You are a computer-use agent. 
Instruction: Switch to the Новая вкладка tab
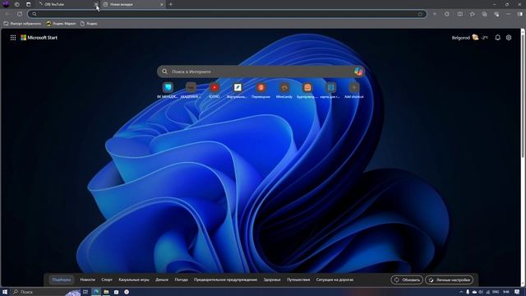133,4
